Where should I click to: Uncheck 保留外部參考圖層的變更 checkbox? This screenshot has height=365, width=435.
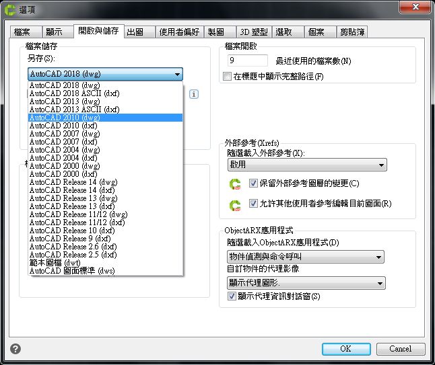pyautogui.click(x=253, y=183)
